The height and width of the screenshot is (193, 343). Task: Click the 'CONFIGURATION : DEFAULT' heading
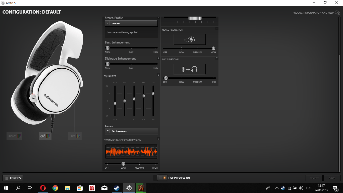32,12
